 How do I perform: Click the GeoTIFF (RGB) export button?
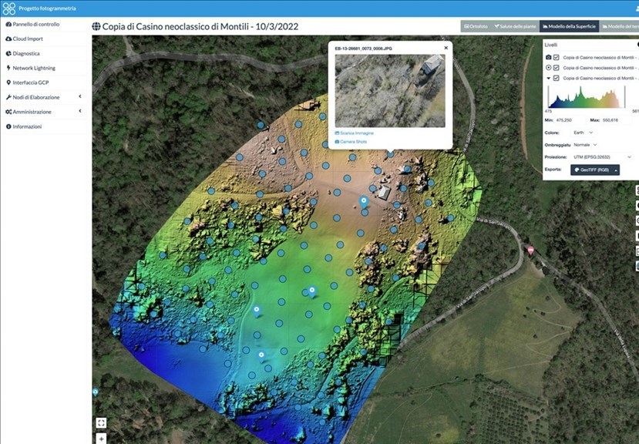pyautogui.click(x=595, y=170)
